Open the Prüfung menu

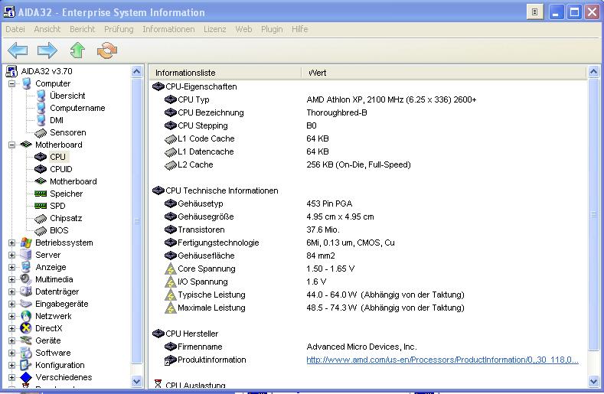[119, 29]
